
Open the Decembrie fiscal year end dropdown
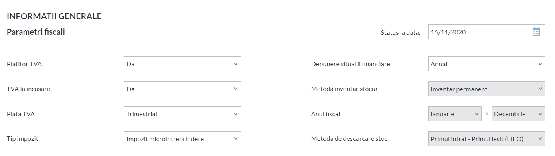tap(519, 114)
